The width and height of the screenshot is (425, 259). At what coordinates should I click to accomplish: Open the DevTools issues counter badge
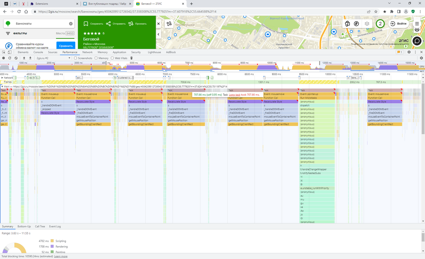coord(399,52)
